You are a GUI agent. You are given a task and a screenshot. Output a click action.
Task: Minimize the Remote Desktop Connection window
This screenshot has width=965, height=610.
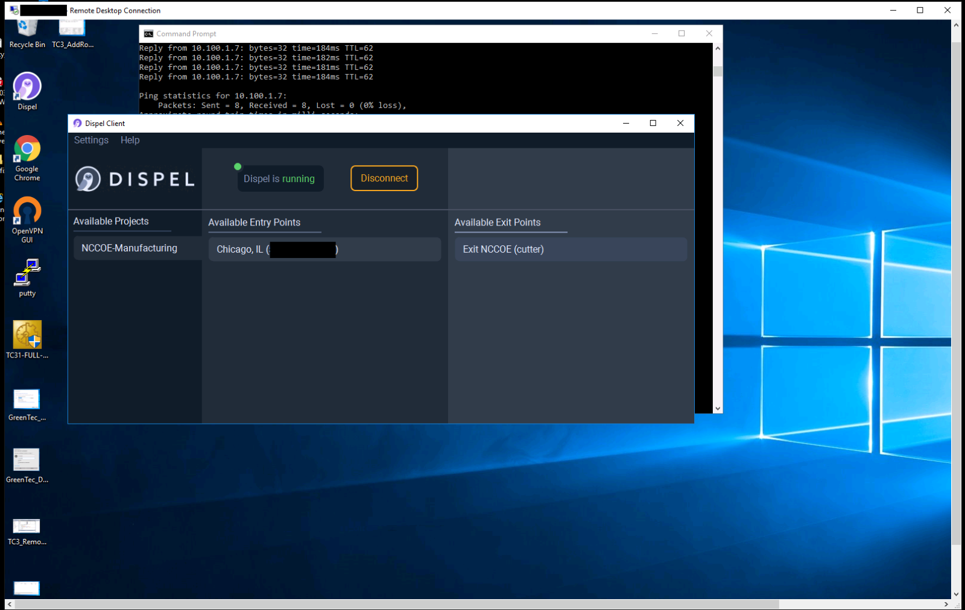click(x=893, y=10)
